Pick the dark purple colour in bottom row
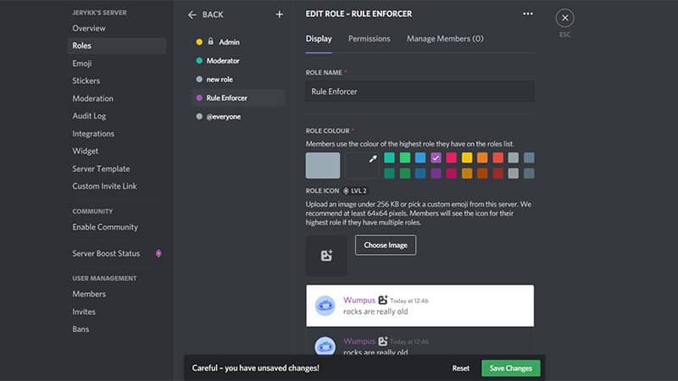The height and width of the screenshot is (381, 678). [436, 174]
